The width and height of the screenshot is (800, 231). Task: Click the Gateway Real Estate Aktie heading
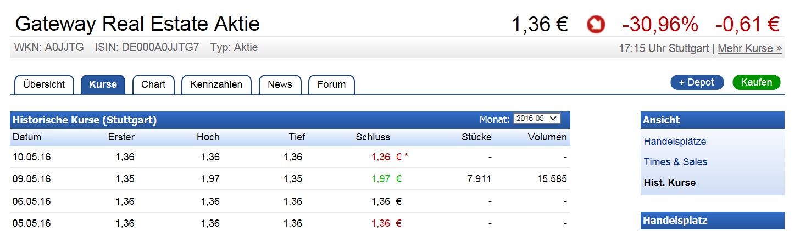click(137, 24)
